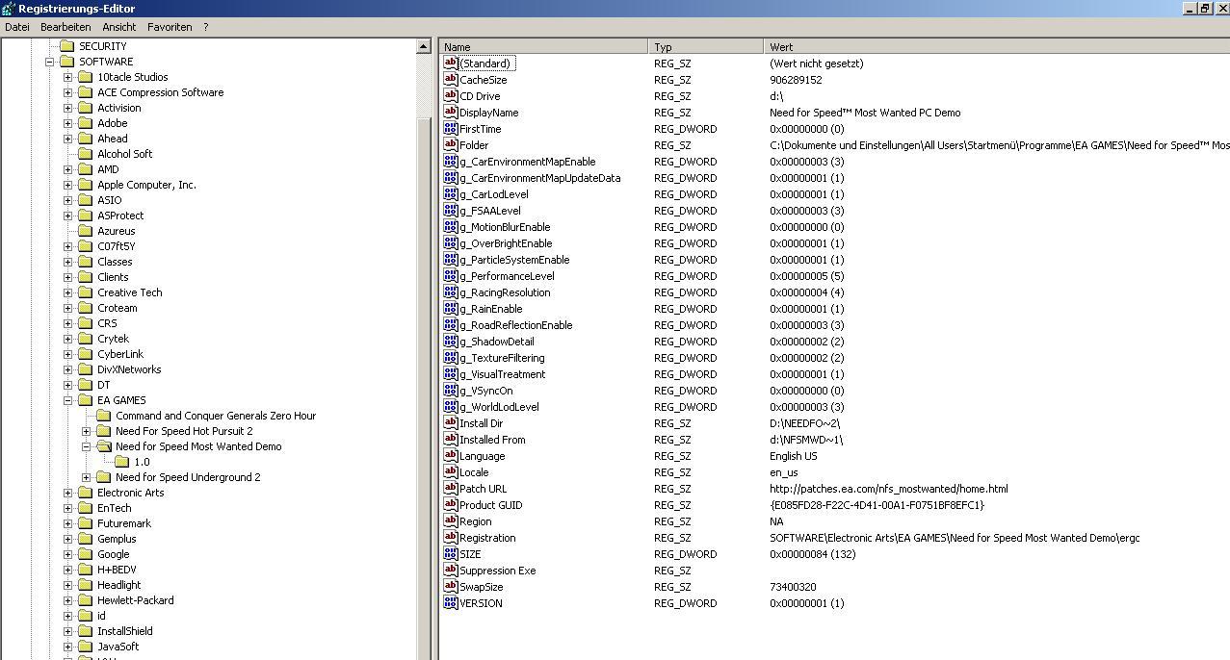Click the CacheSize string value icon
The width and height of the screenshot is (1230, 660).
pyautogui.click(x=450, y=80)
